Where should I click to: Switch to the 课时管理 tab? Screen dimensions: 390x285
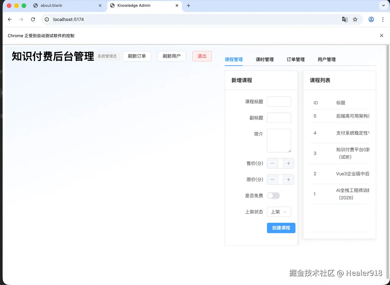(x=265, y=60)
